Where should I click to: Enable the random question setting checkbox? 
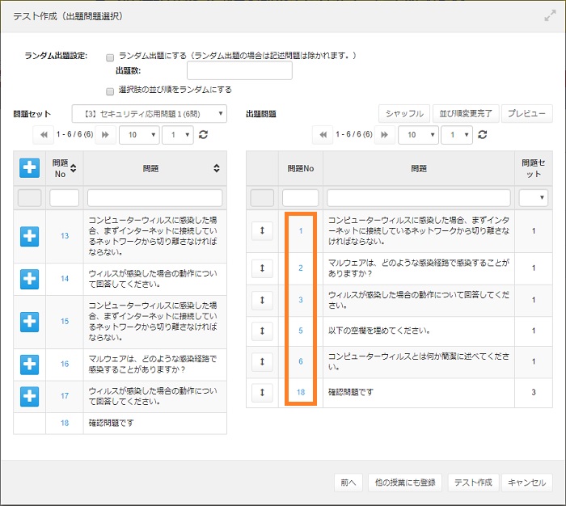click(110, 57)
